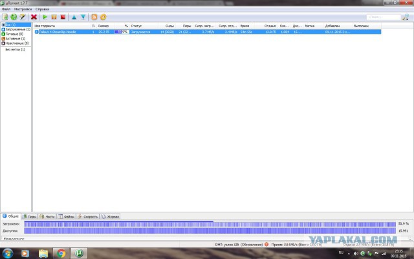
Task: Sort by the Метка column header
Action: (x=310, y=26)
